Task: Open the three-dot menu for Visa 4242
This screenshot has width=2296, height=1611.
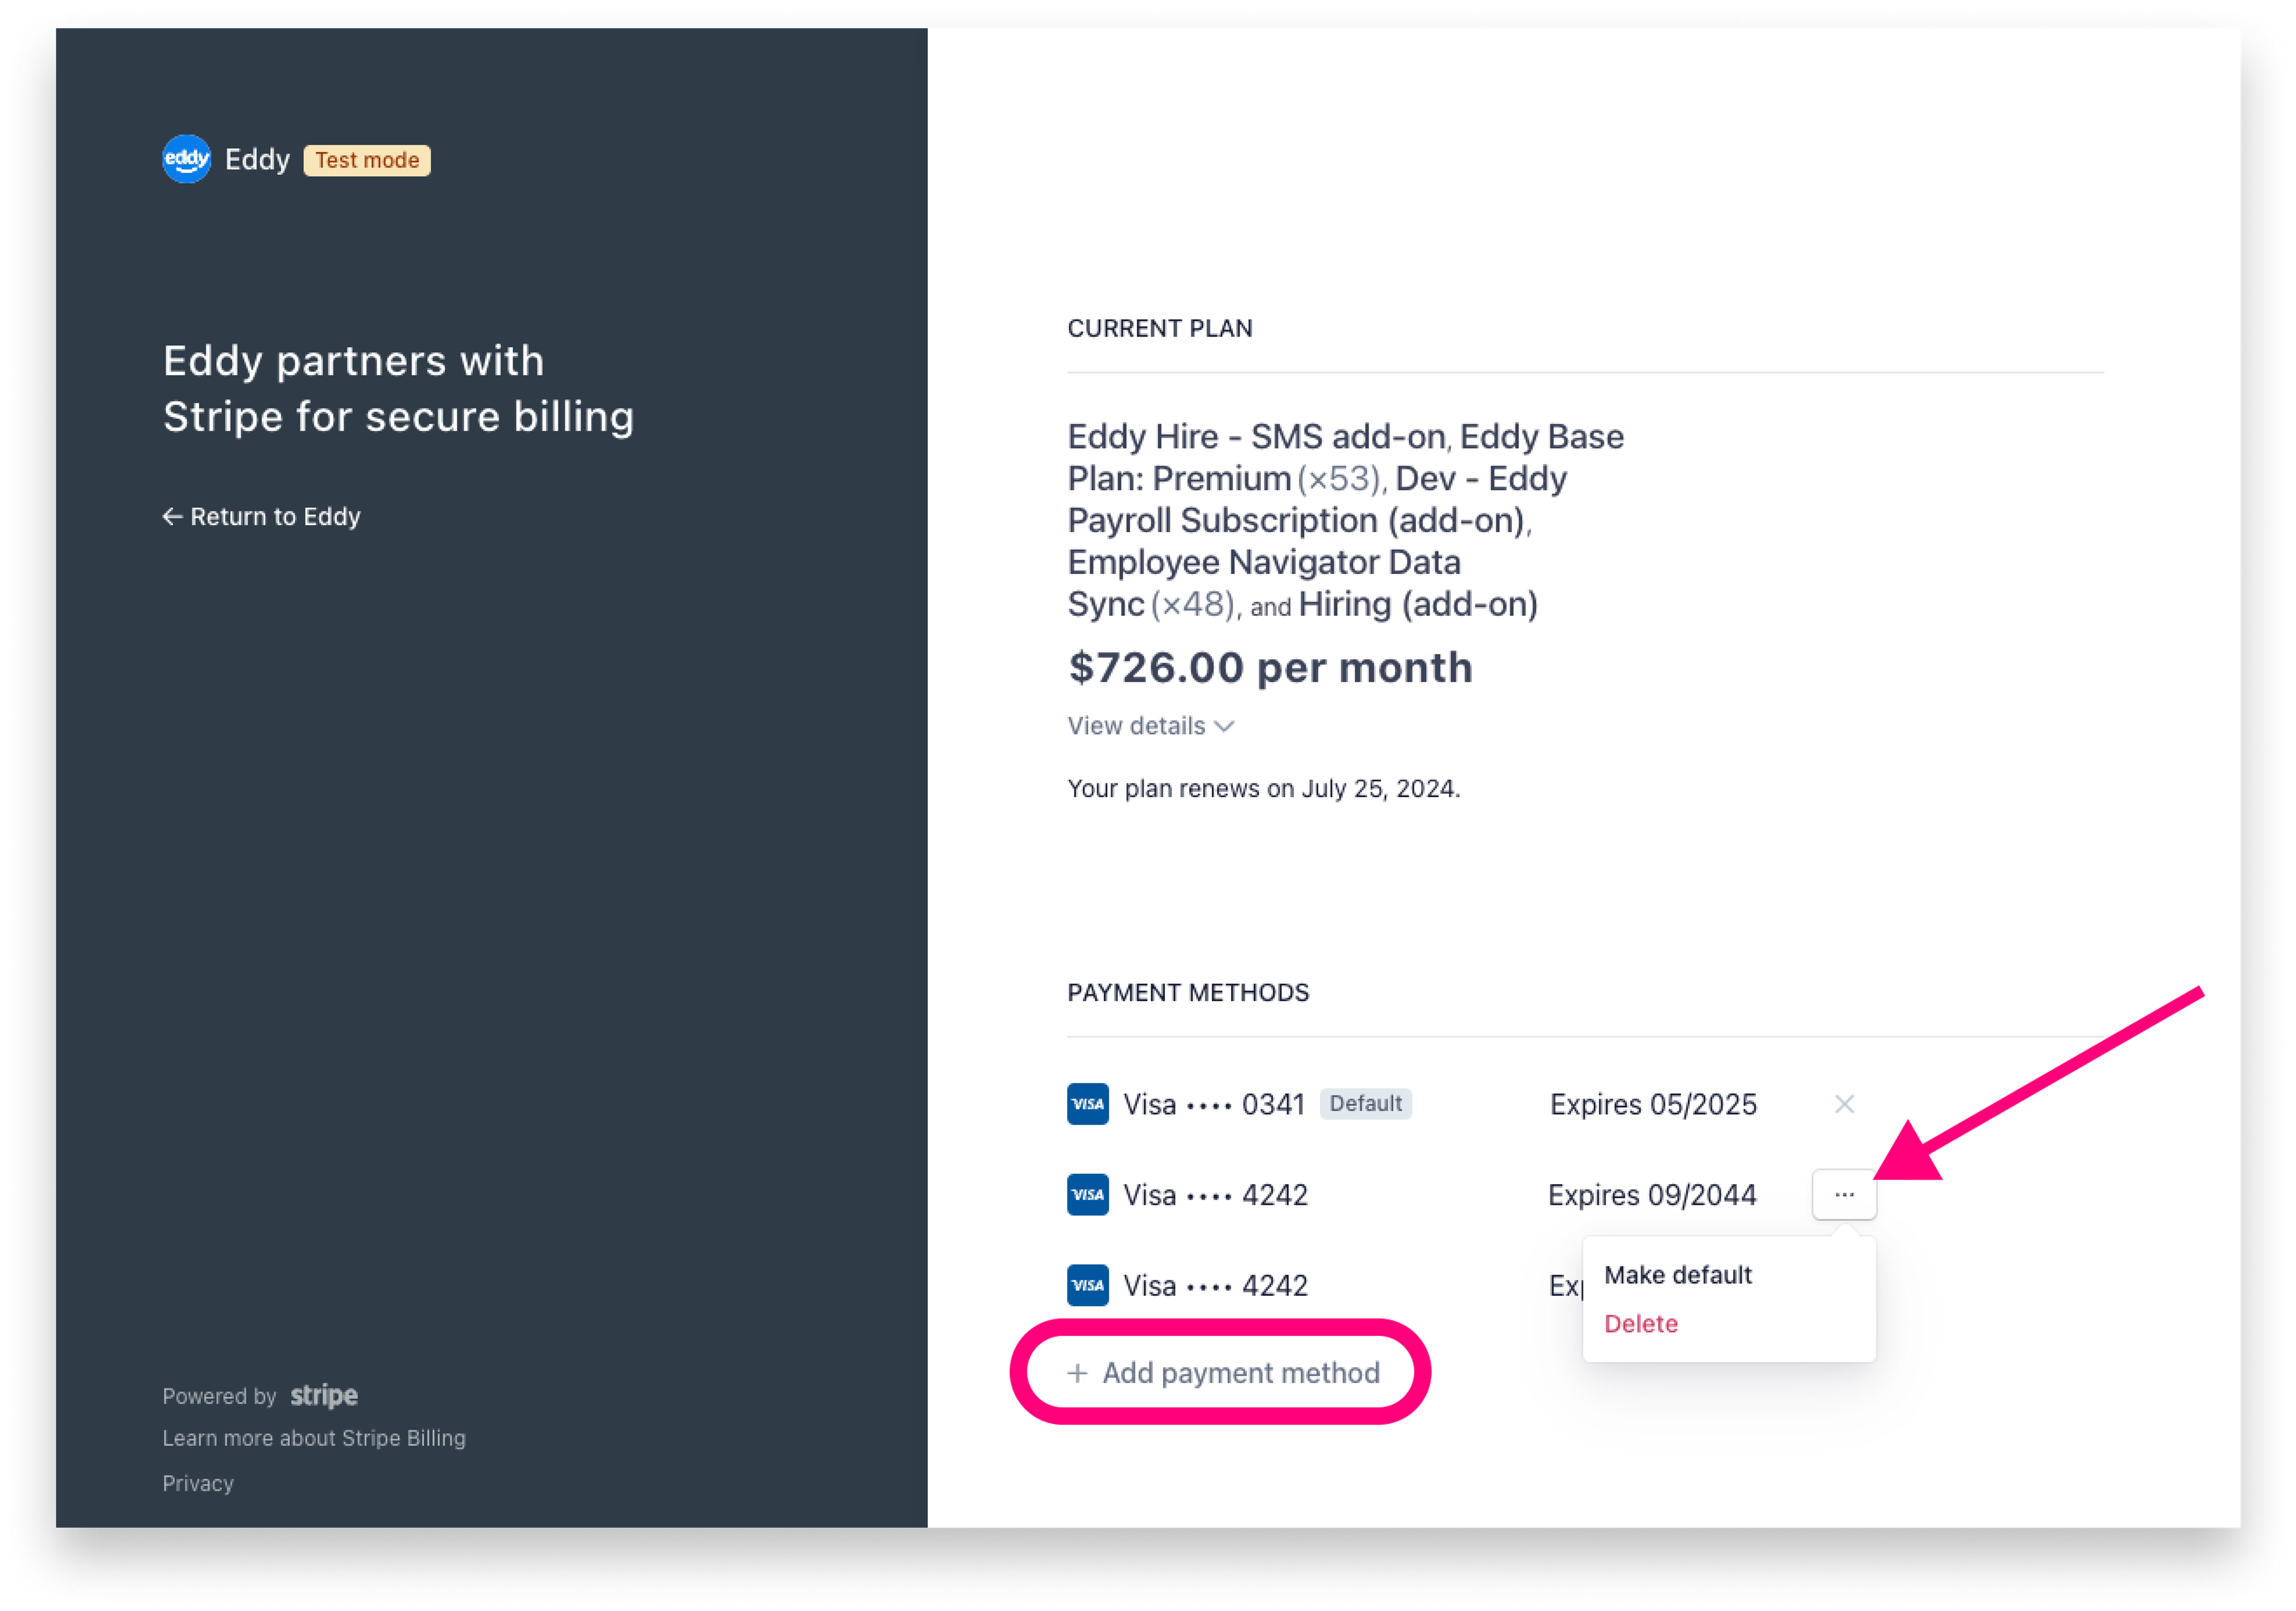Action: tap(1844, 1194)
